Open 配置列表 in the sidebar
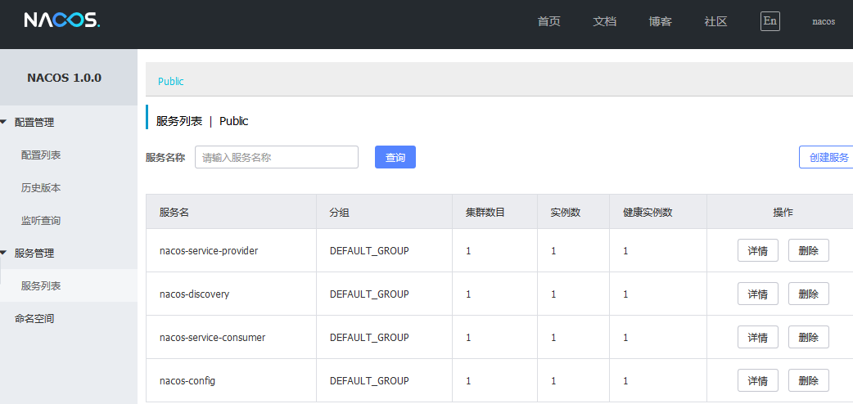 41,155
